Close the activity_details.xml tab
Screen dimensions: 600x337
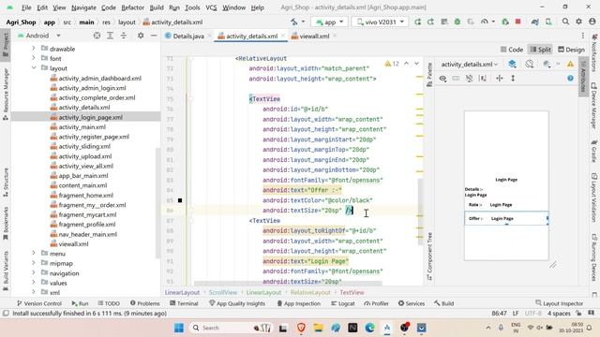pyautogui.click(x=283, y=36)
